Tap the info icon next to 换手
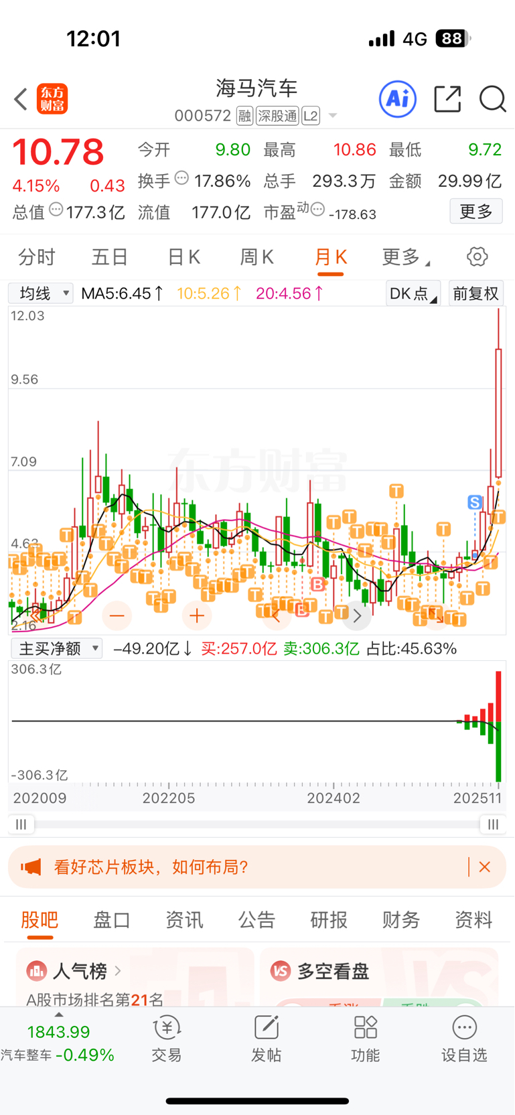 181,178
